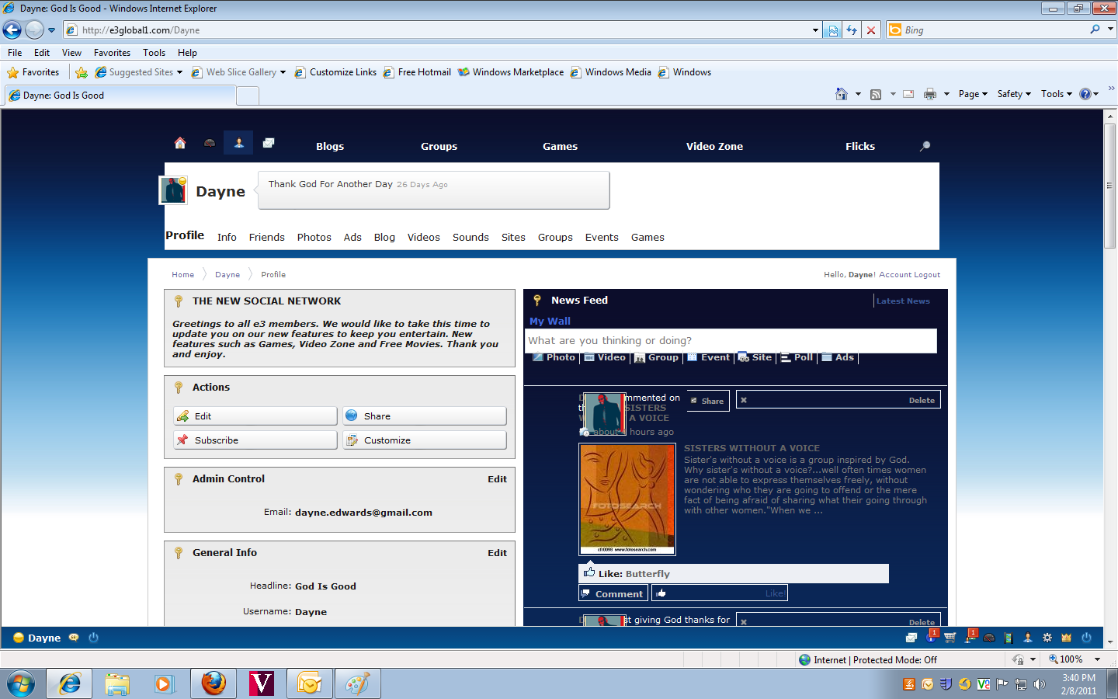Click the IE Feeds RSS toolbar icon

pos(876,94)
